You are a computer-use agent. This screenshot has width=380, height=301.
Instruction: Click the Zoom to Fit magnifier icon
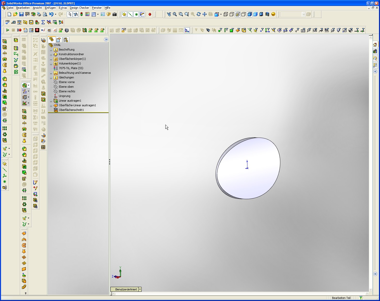pos(175,14)
